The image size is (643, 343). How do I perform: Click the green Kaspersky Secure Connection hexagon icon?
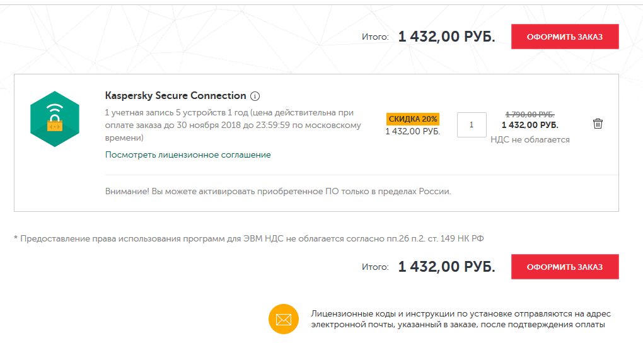pyautogui.click(x=54, y=119)
